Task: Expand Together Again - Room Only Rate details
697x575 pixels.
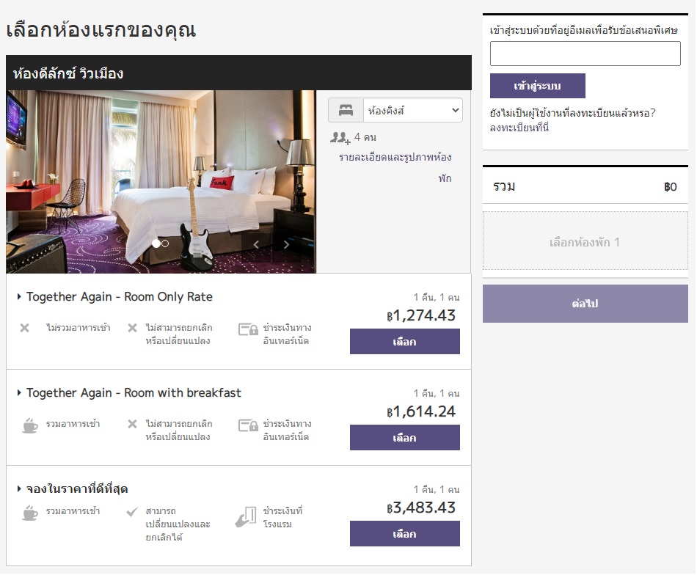Action: click(x=19, y=297)
